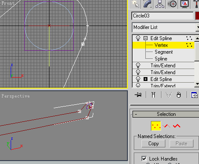Screen dimensions: 199x164
Task: Click the Pin Stack icon
Action: click(x=138, y=95)
